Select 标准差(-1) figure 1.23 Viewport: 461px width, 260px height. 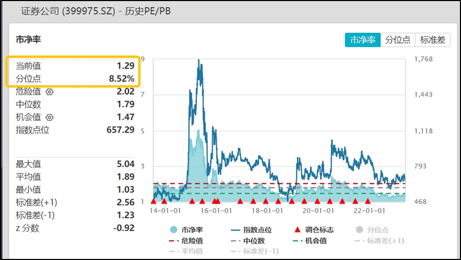pos(126,215)
